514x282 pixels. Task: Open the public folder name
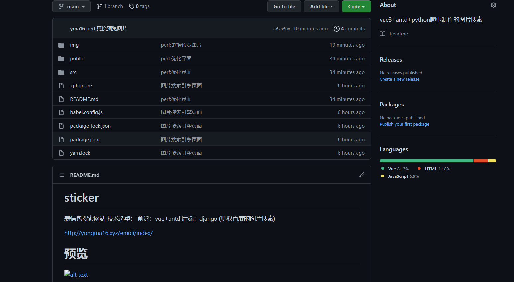click(77, 59)
